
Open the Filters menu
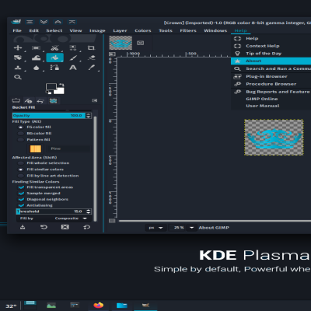pyautogui.click(x=188, y=30)
